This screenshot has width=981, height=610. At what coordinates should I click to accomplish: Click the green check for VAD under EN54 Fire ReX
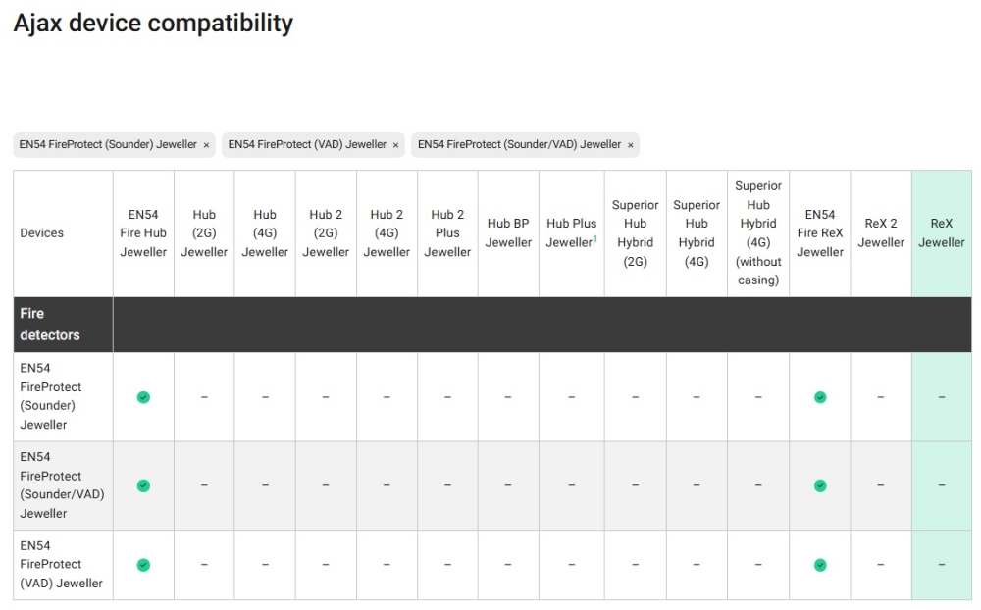pos(820,565)
